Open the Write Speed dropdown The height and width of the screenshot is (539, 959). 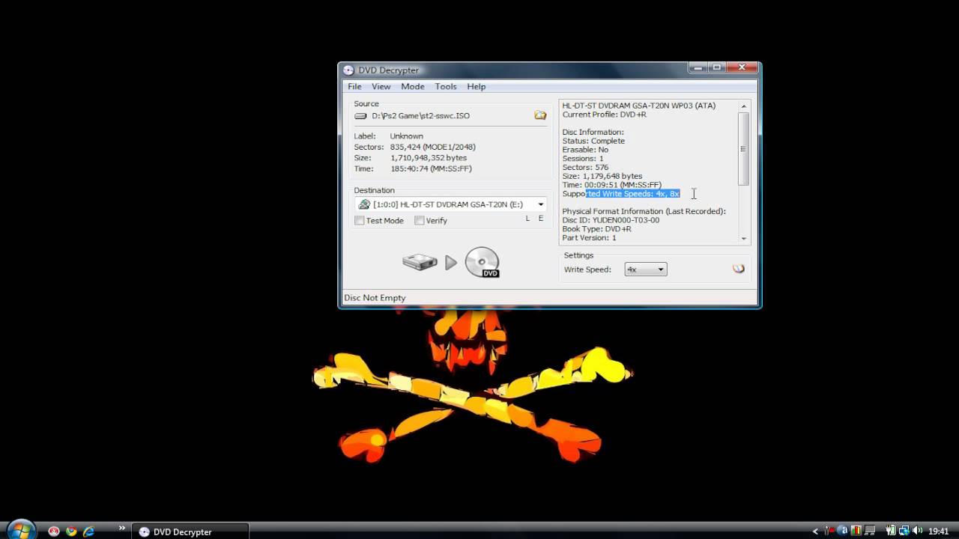click(x=660, y=269)
